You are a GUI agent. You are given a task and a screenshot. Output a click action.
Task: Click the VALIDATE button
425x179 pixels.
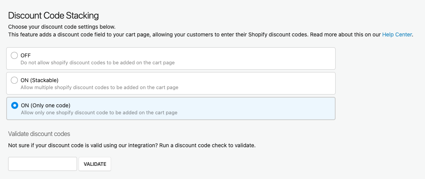tap(95, 164)
